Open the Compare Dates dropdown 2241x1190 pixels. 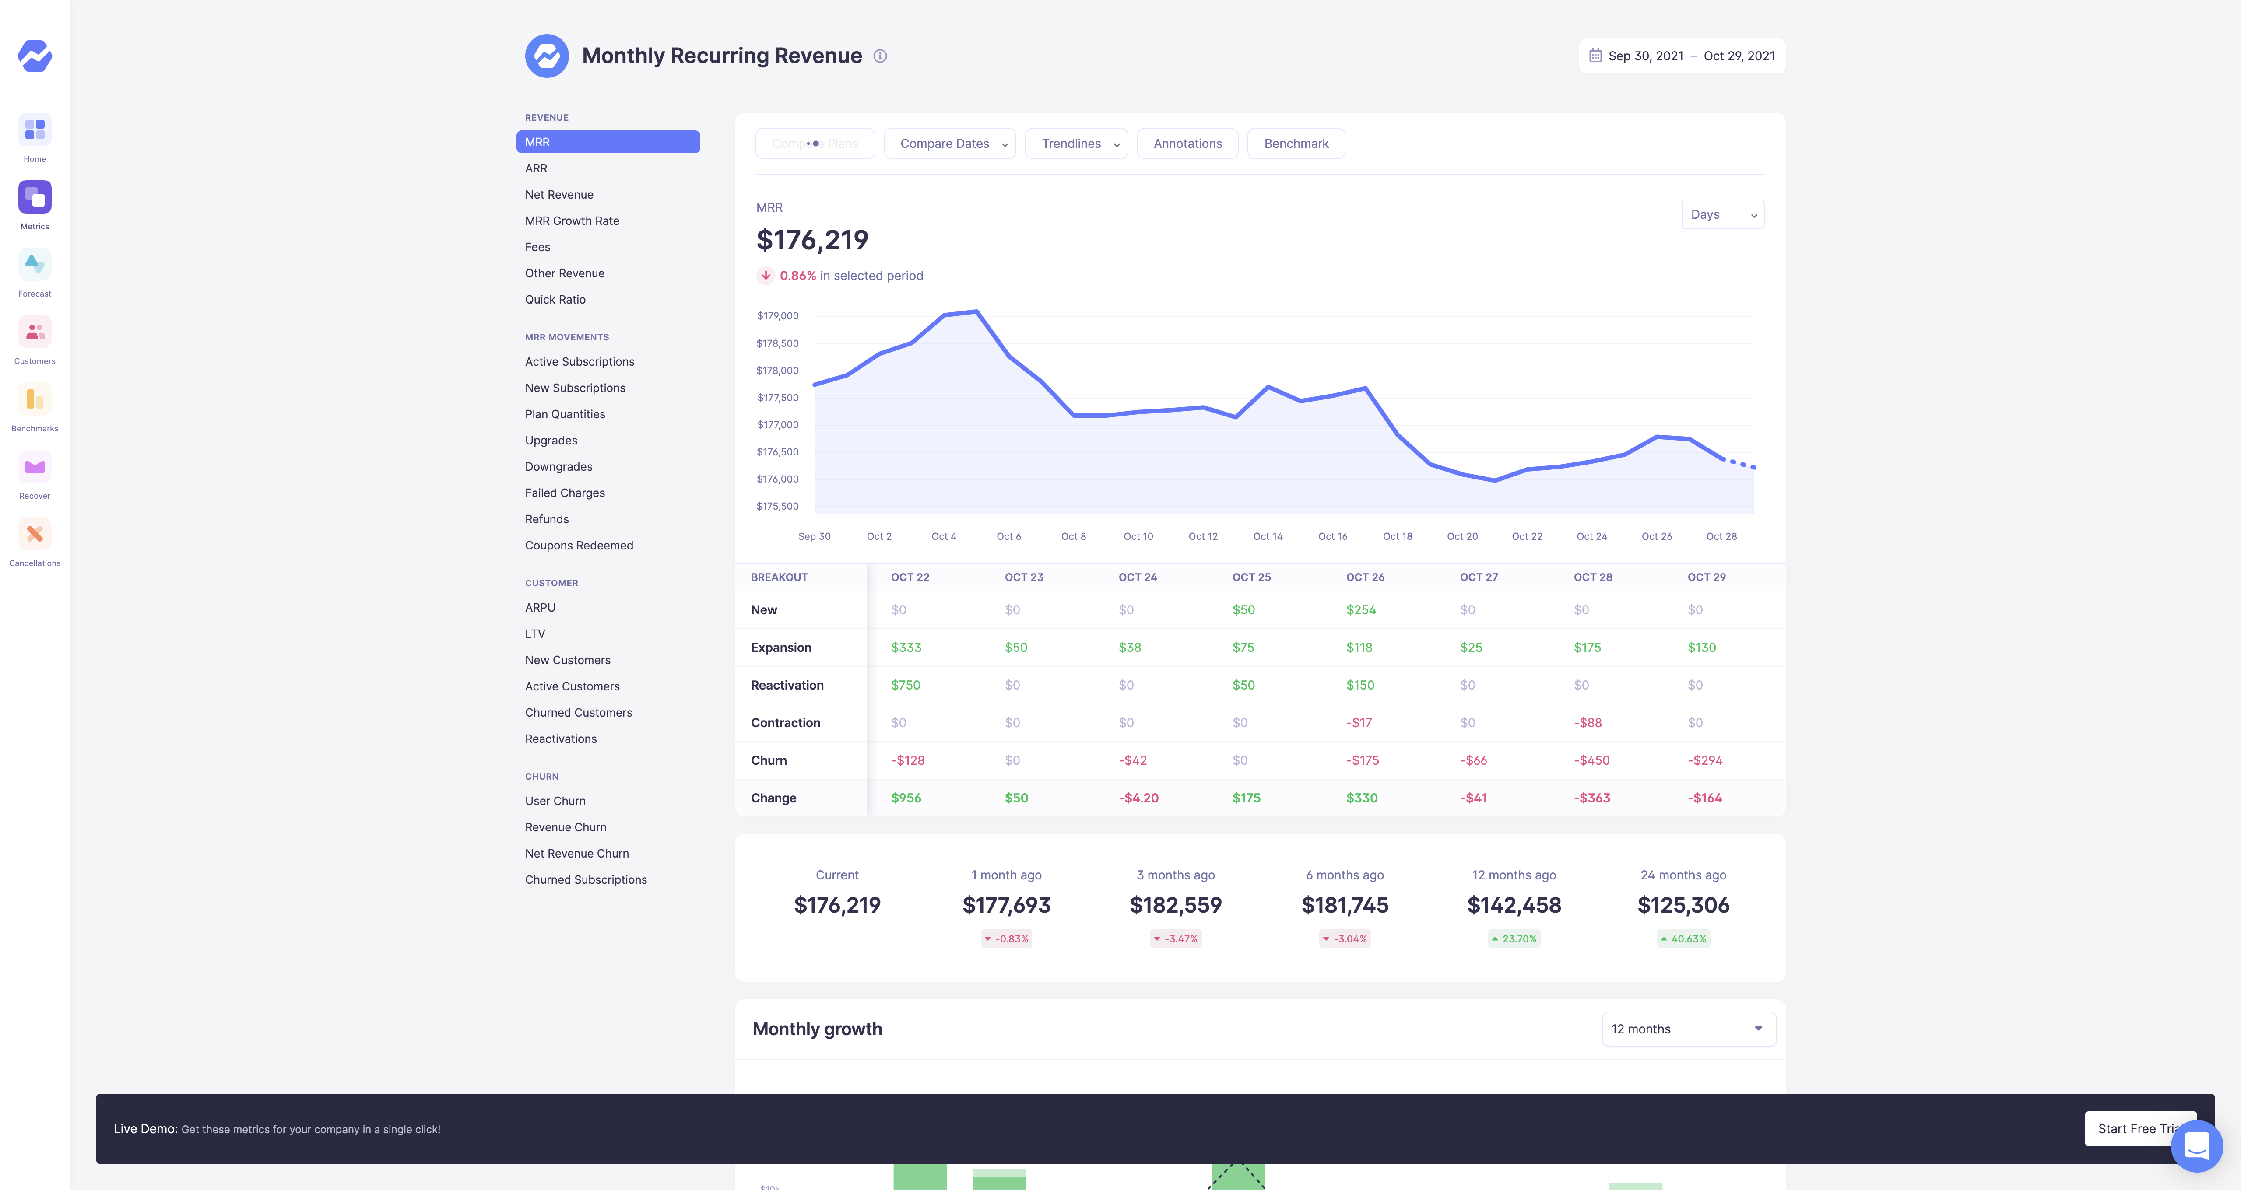coord(950,143)
